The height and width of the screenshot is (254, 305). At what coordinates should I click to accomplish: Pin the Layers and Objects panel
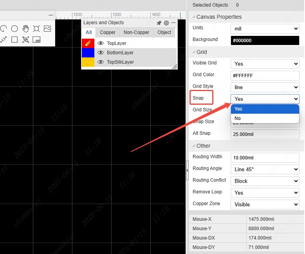[159, 23]
